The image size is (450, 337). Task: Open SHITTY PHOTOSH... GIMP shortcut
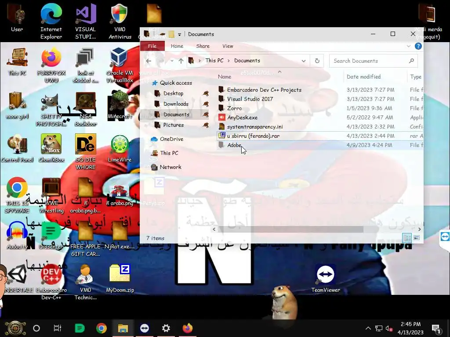click(51, 109)
